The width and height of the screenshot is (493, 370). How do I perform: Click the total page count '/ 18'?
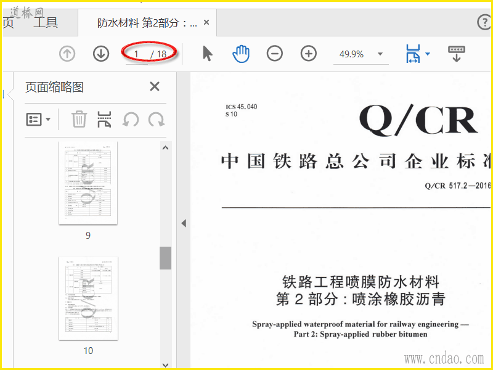(158, 54)
